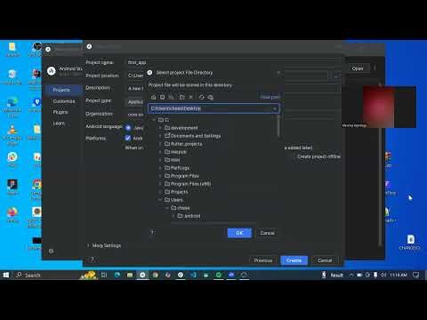427x320 pixels.
Task: Expand the More Settings section
Action: [x=104, y=245]
